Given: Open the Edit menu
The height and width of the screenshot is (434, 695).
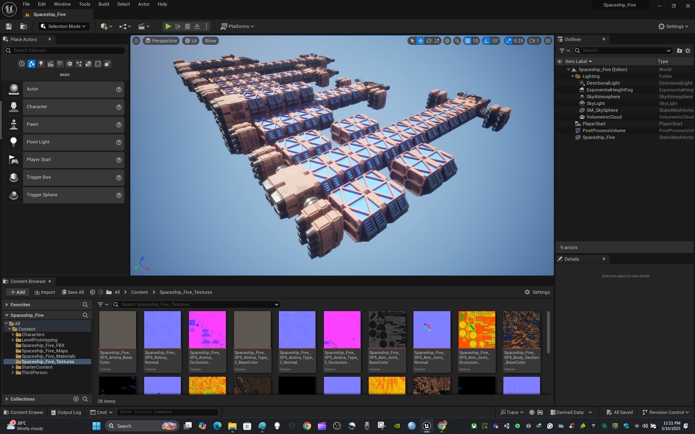Looking at the screenshot, I should tap(42, 4).
